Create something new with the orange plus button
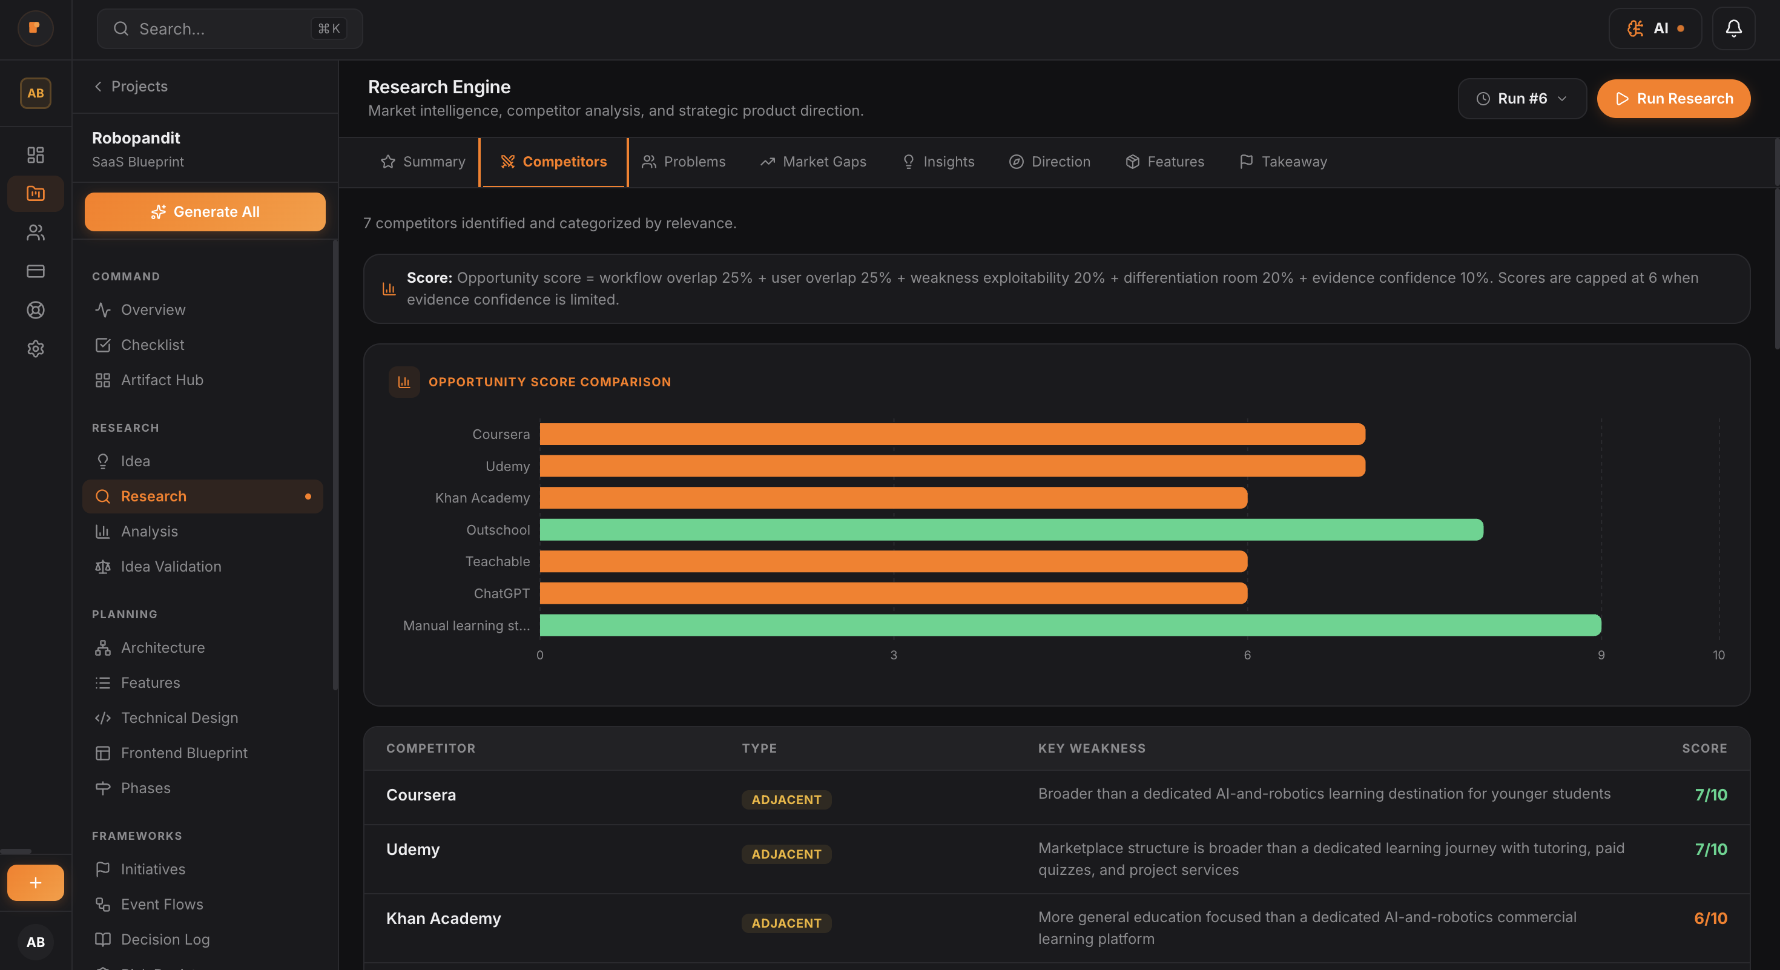1780x970 pixels. (35, 882)
